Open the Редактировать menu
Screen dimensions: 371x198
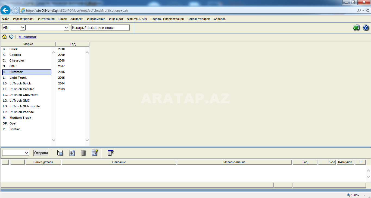click(24, 19)
